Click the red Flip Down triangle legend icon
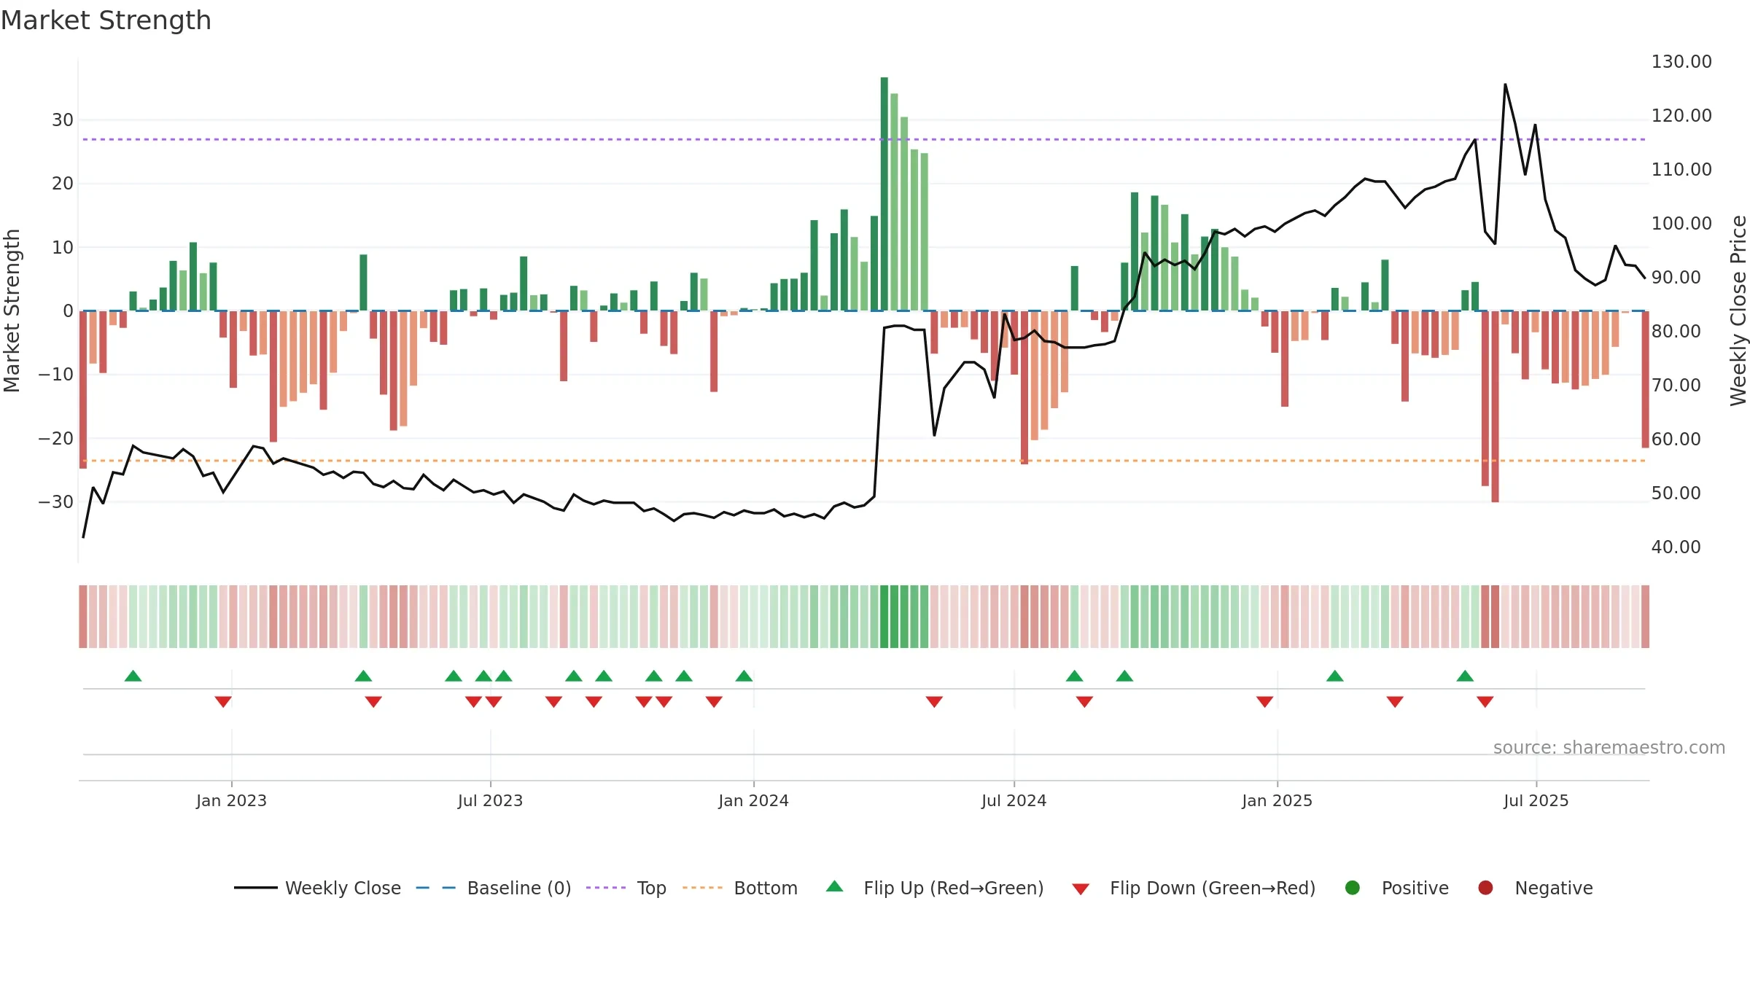The width and height of the screenshot is (1750, 984). tap(1081, 889)
